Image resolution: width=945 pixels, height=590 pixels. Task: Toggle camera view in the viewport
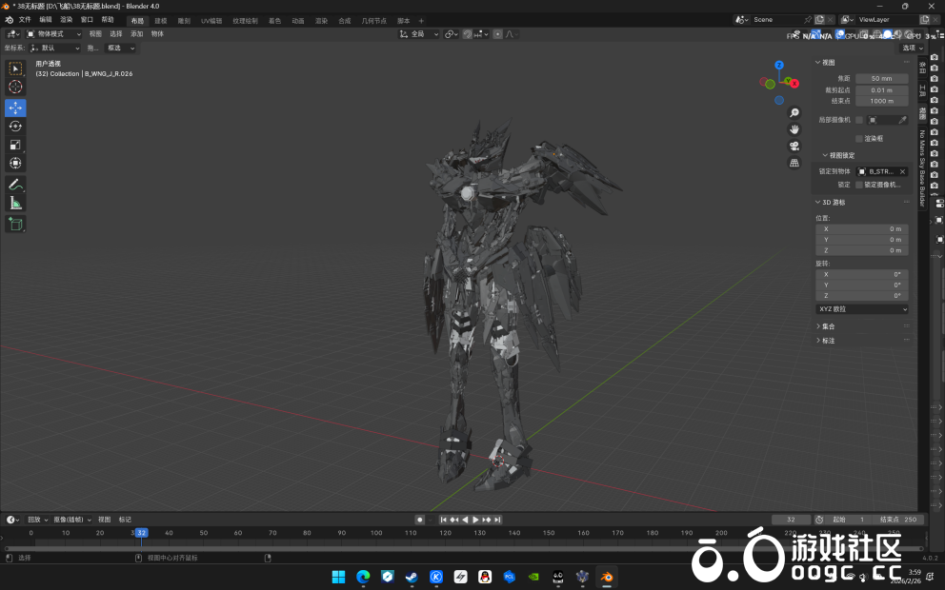coord(794,146)
